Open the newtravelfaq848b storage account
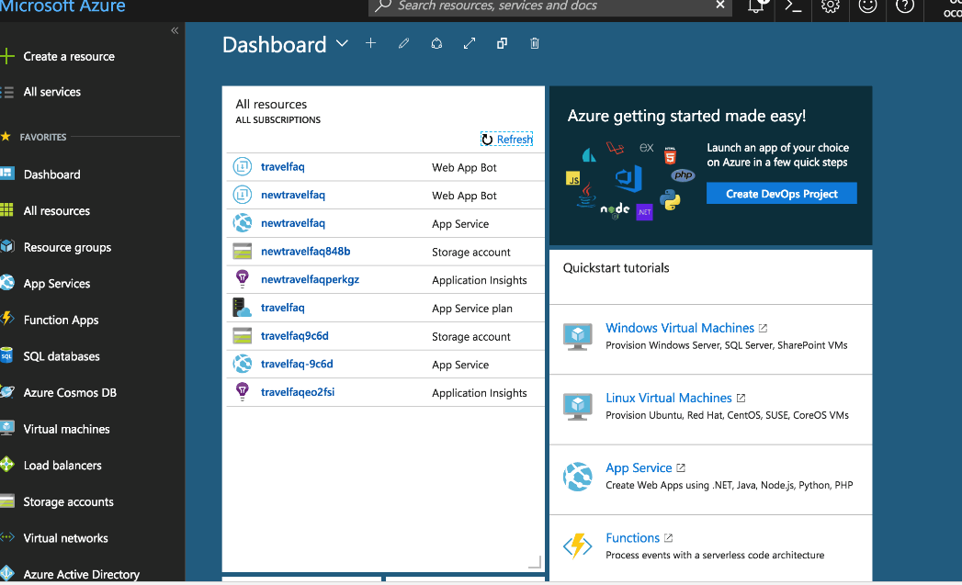962x585 pixels. click(x=305, y=252)
